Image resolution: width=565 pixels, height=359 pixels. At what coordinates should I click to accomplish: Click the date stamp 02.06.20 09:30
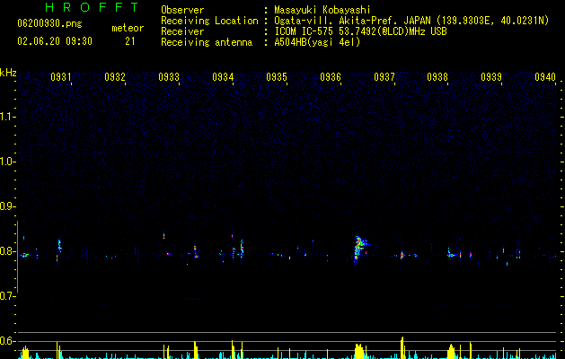click(x=55, y=41)
